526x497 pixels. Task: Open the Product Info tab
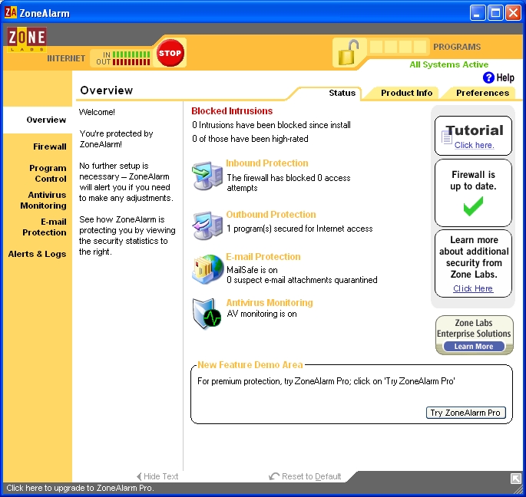(x=406, y=93)
